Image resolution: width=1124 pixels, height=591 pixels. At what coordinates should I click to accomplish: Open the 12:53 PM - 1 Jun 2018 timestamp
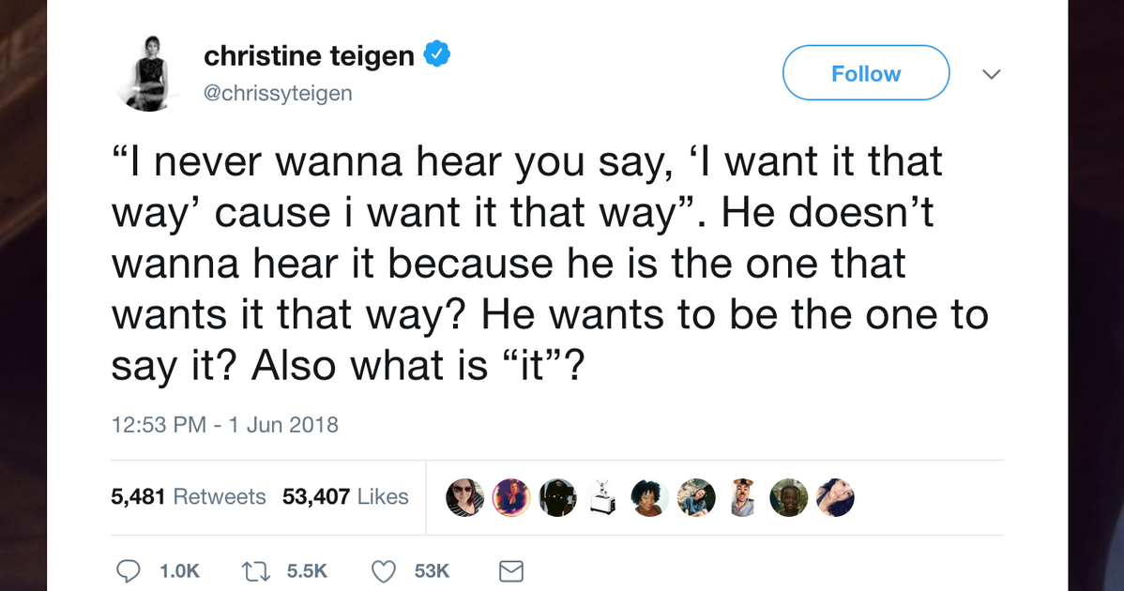coord(224,425)
